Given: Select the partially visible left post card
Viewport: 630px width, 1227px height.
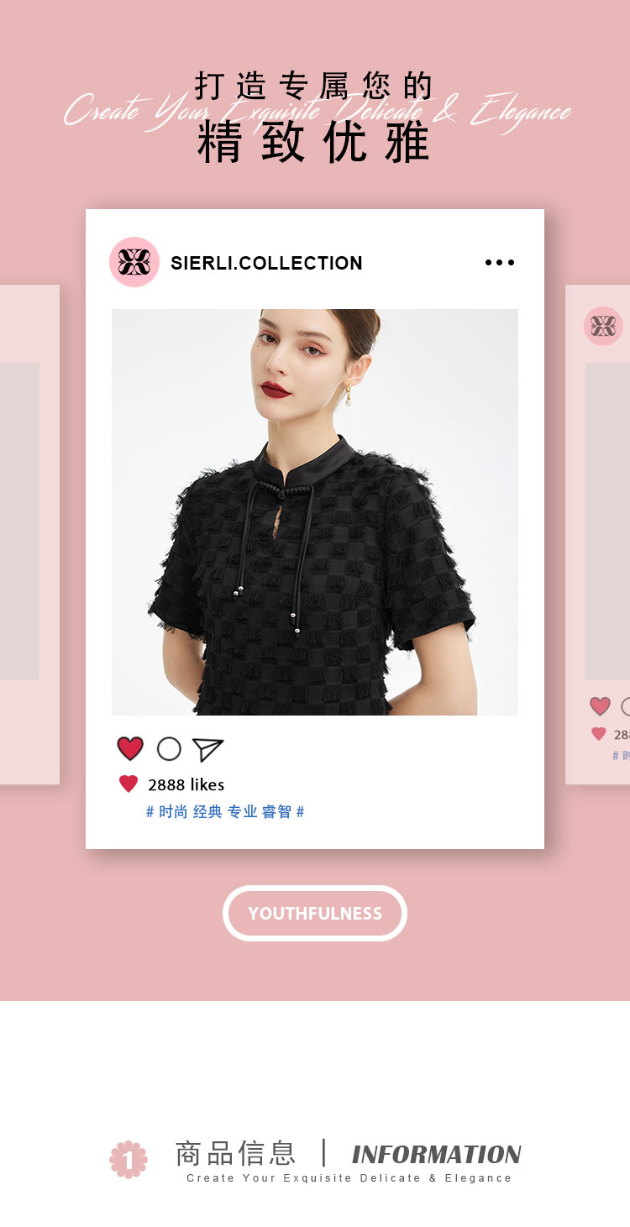Looking at the screenshot, I should [29, 535].
